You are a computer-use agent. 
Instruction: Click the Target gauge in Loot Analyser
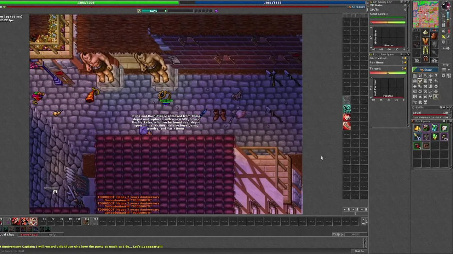[388, 73]
